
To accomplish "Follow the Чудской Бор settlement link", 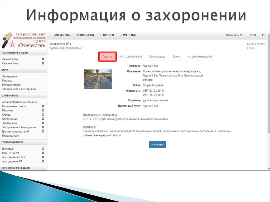I will 151,106.
